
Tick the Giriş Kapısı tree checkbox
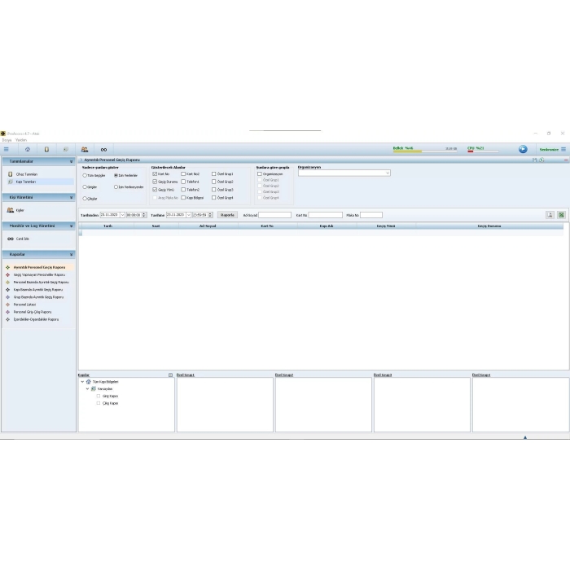99,396
